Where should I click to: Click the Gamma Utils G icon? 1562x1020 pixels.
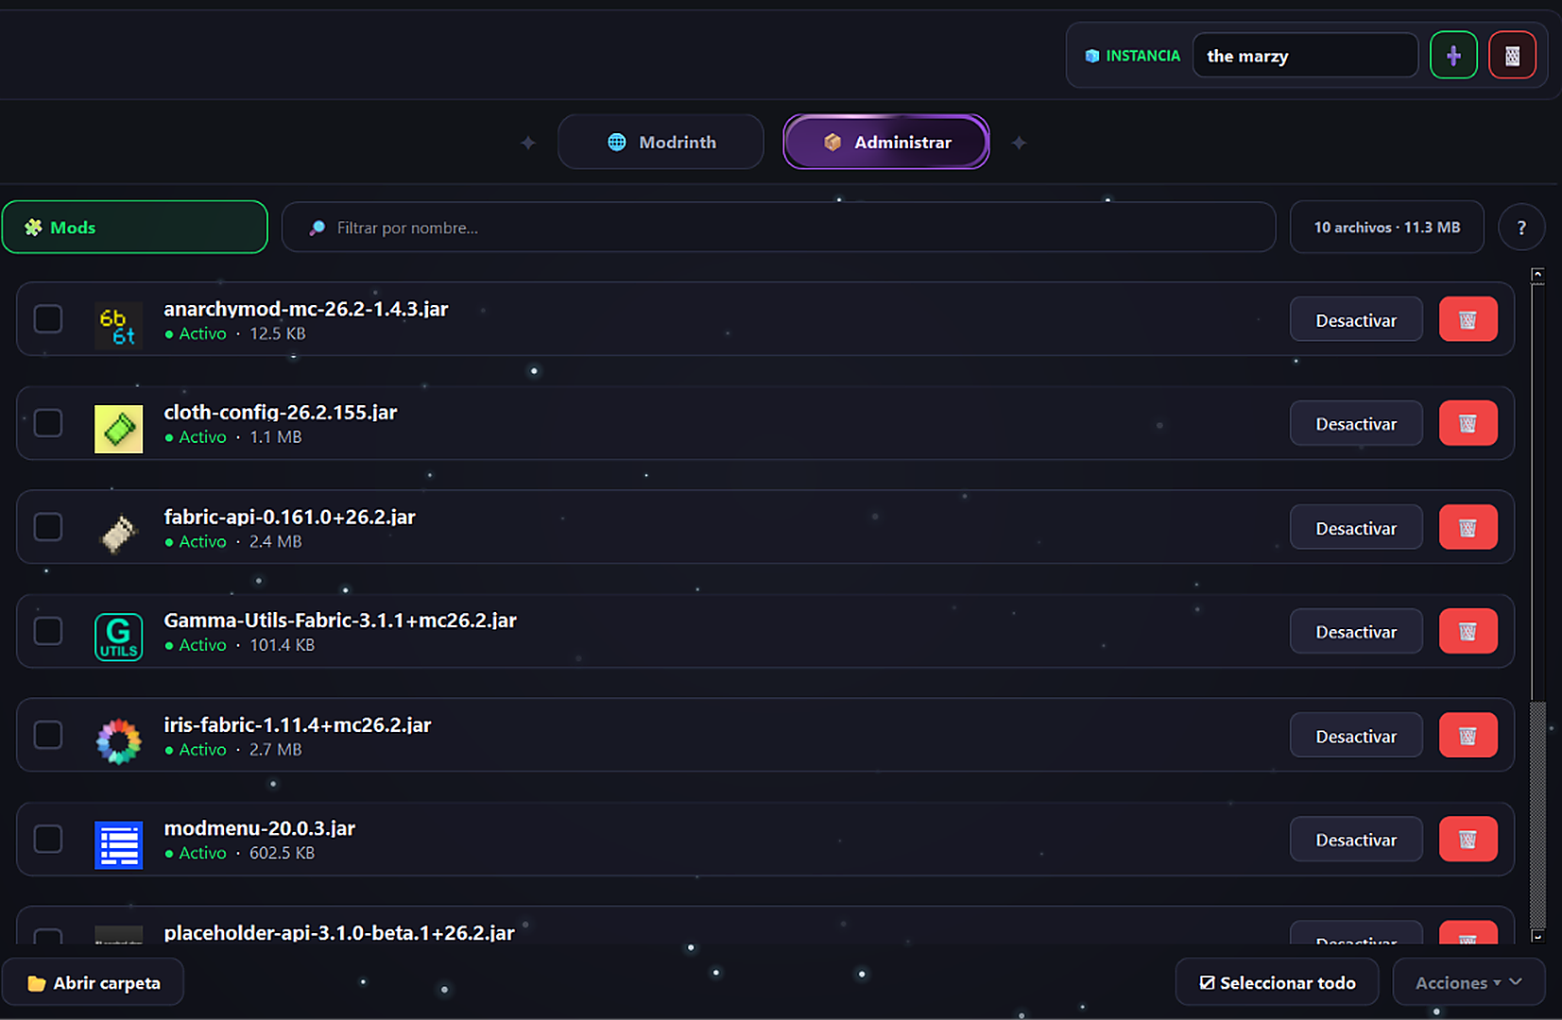click(x=118, y=637)
